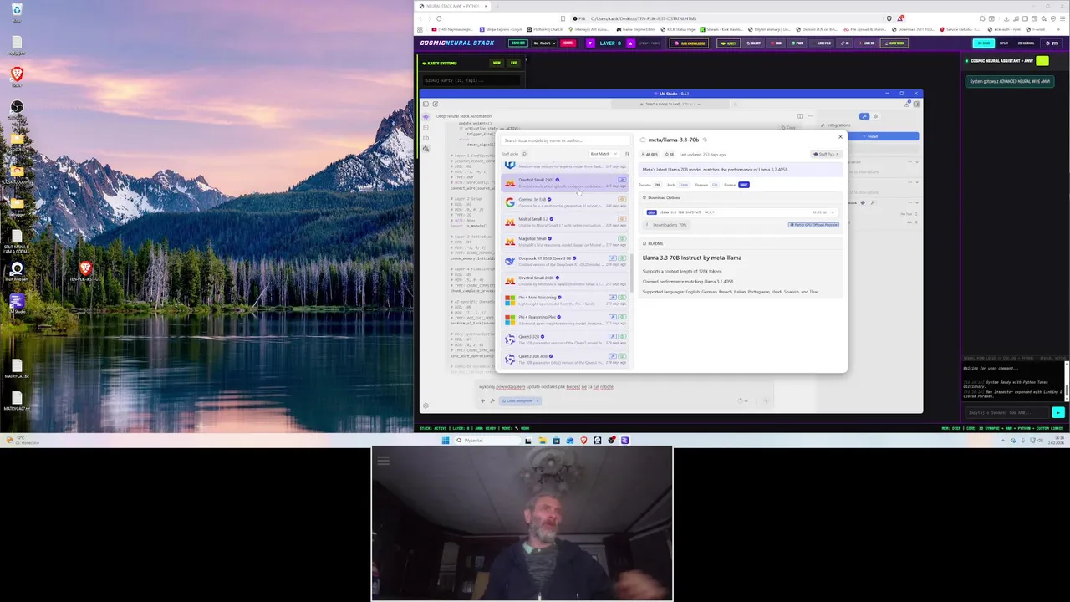This screenshot has width=1070, height=602.
Task: Open the model search icon in LM Studio sidebar
Action: click(425, 148)
